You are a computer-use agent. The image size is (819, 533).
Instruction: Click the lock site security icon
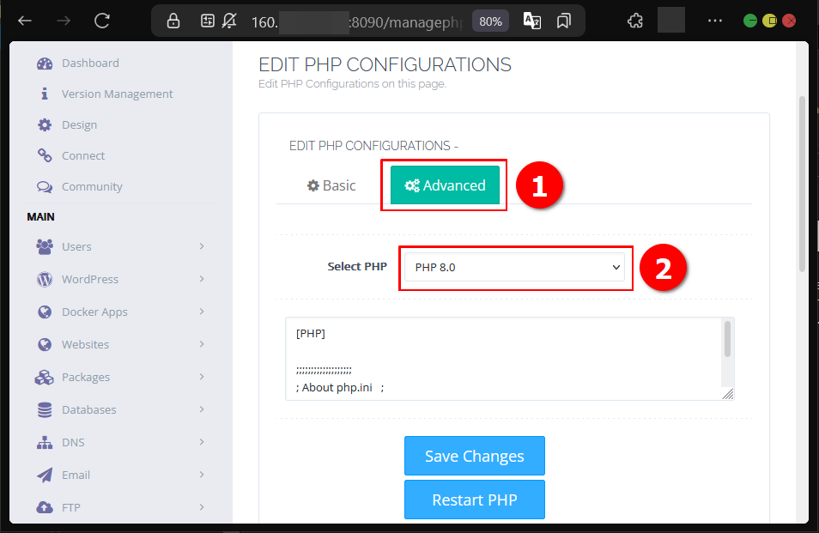(173, 21)
